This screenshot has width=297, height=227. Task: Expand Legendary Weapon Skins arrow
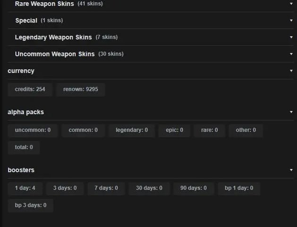pos(291,37)
